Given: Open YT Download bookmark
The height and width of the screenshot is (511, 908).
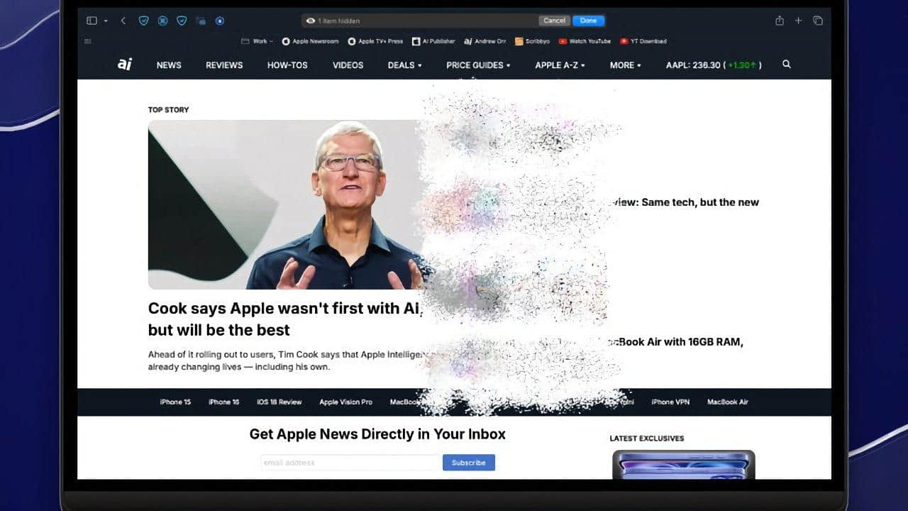Looking at the screenshot, I should [643, 41].
